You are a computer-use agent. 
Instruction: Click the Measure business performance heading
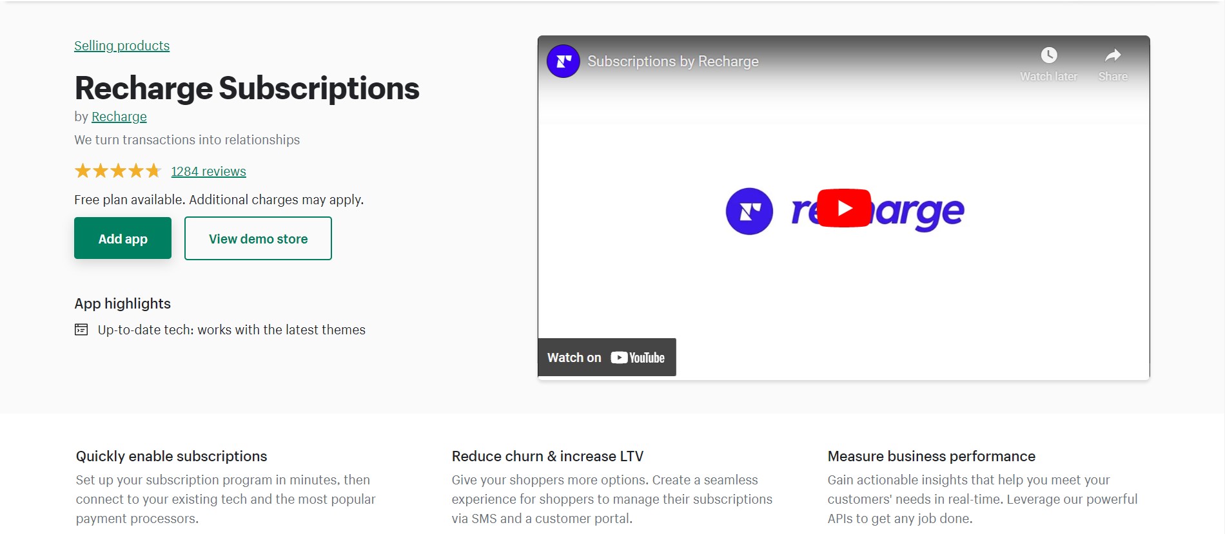coord(931,456)
